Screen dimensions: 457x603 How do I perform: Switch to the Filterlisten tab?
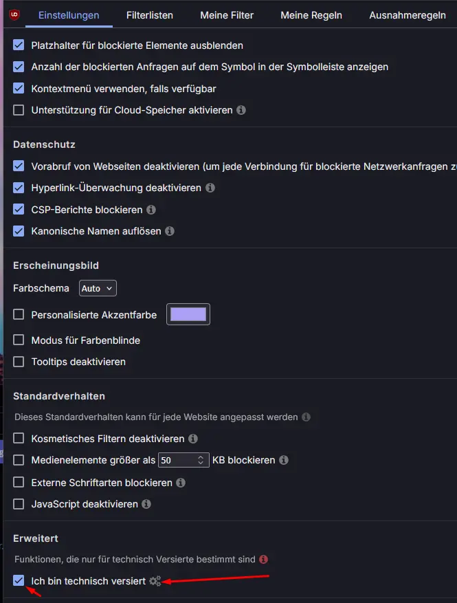(150, 15)
